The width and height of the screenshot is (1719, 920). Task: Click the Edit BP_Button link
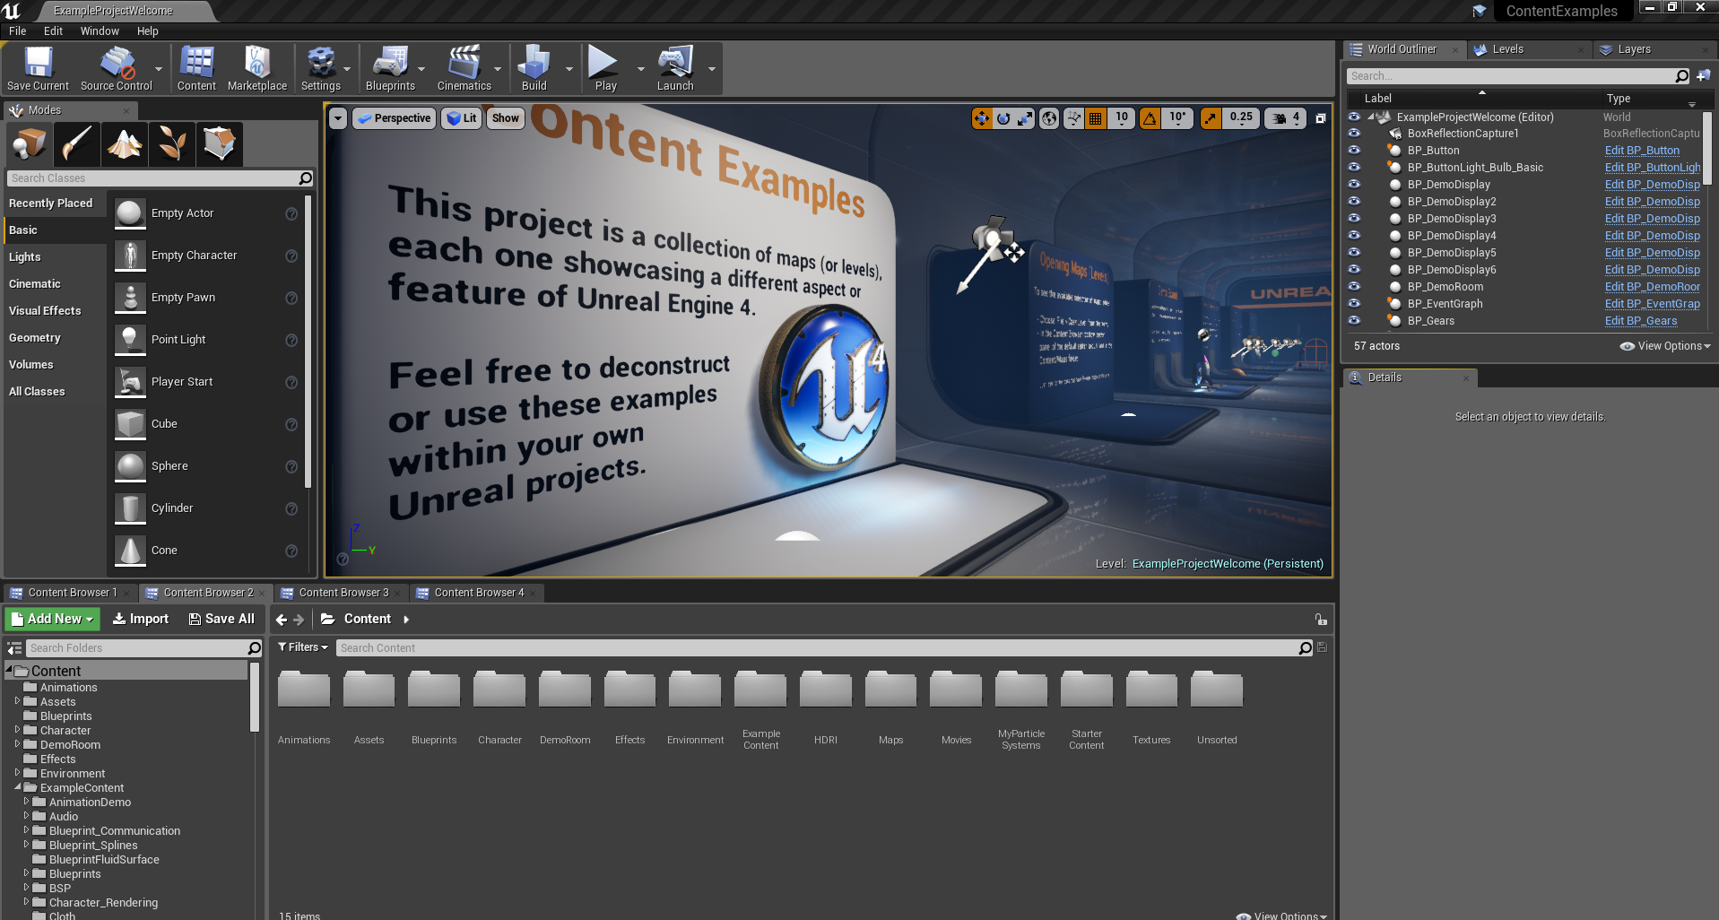pos(1642,151)
